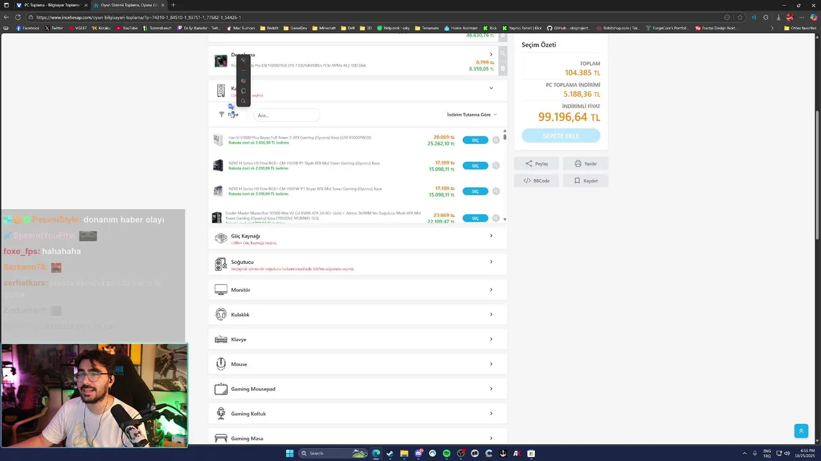Image resolution: width=821 pixels, height=461 pixels.
Task: Print the build with Yazdır
Action: click(x=586, y=163)
